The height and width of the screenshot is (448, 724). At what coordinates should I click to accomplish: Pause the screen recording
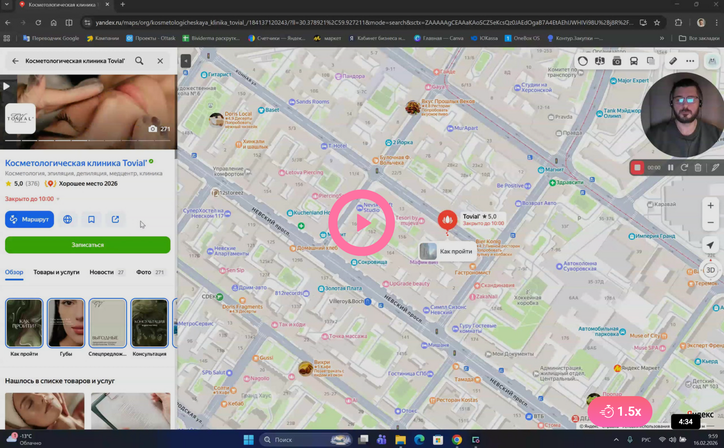[671, 168]
